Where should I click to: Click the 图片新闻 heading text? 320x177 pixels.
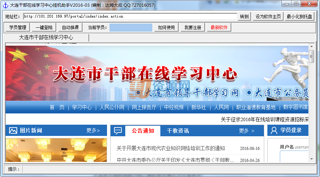[x=31, y=130]
